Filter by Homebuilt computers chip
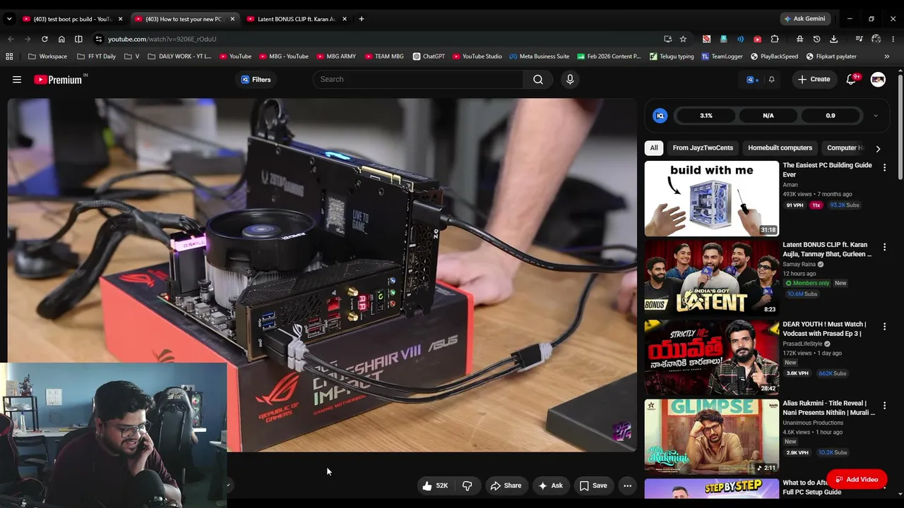 pos(780,148)
